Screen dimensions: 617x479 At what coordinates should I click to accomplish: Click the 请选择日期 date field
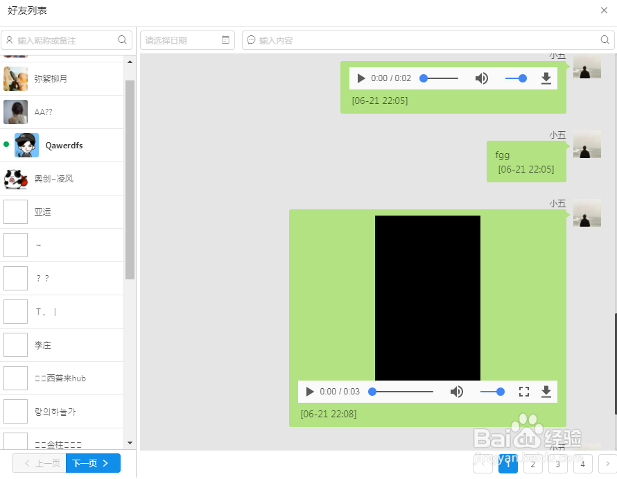(187, 40)
